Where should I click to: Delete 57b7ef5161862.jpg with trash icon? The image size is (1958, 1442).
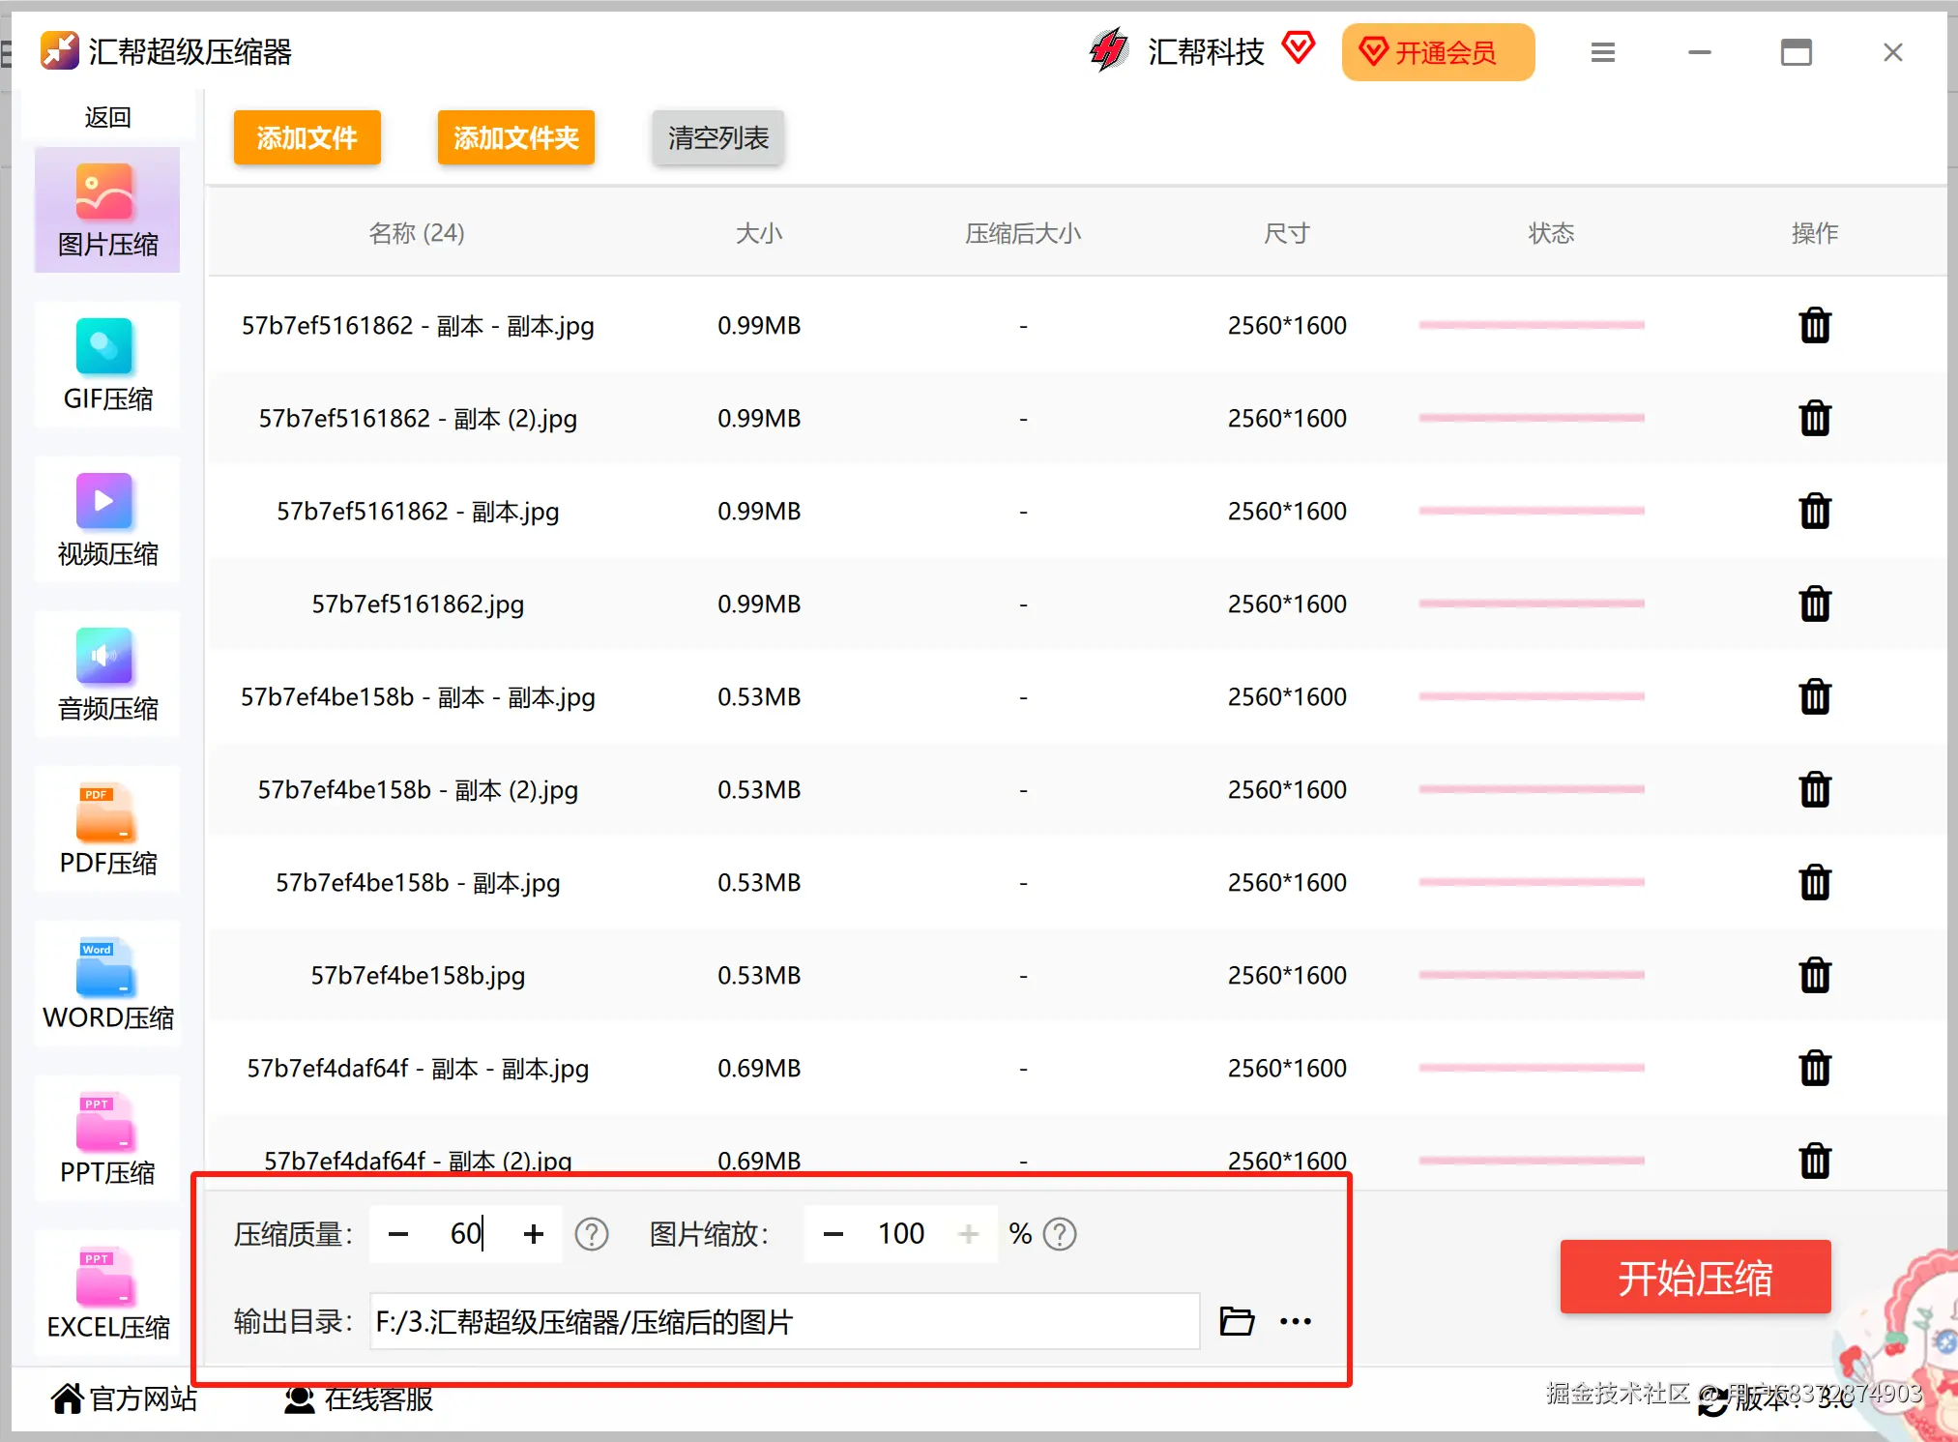click(1814, 604)
